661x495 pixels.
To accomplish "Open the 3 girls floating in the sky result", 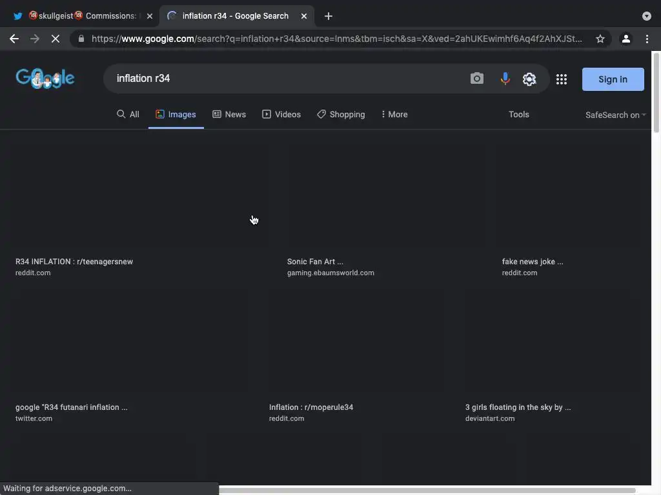I will pos(518,407).
